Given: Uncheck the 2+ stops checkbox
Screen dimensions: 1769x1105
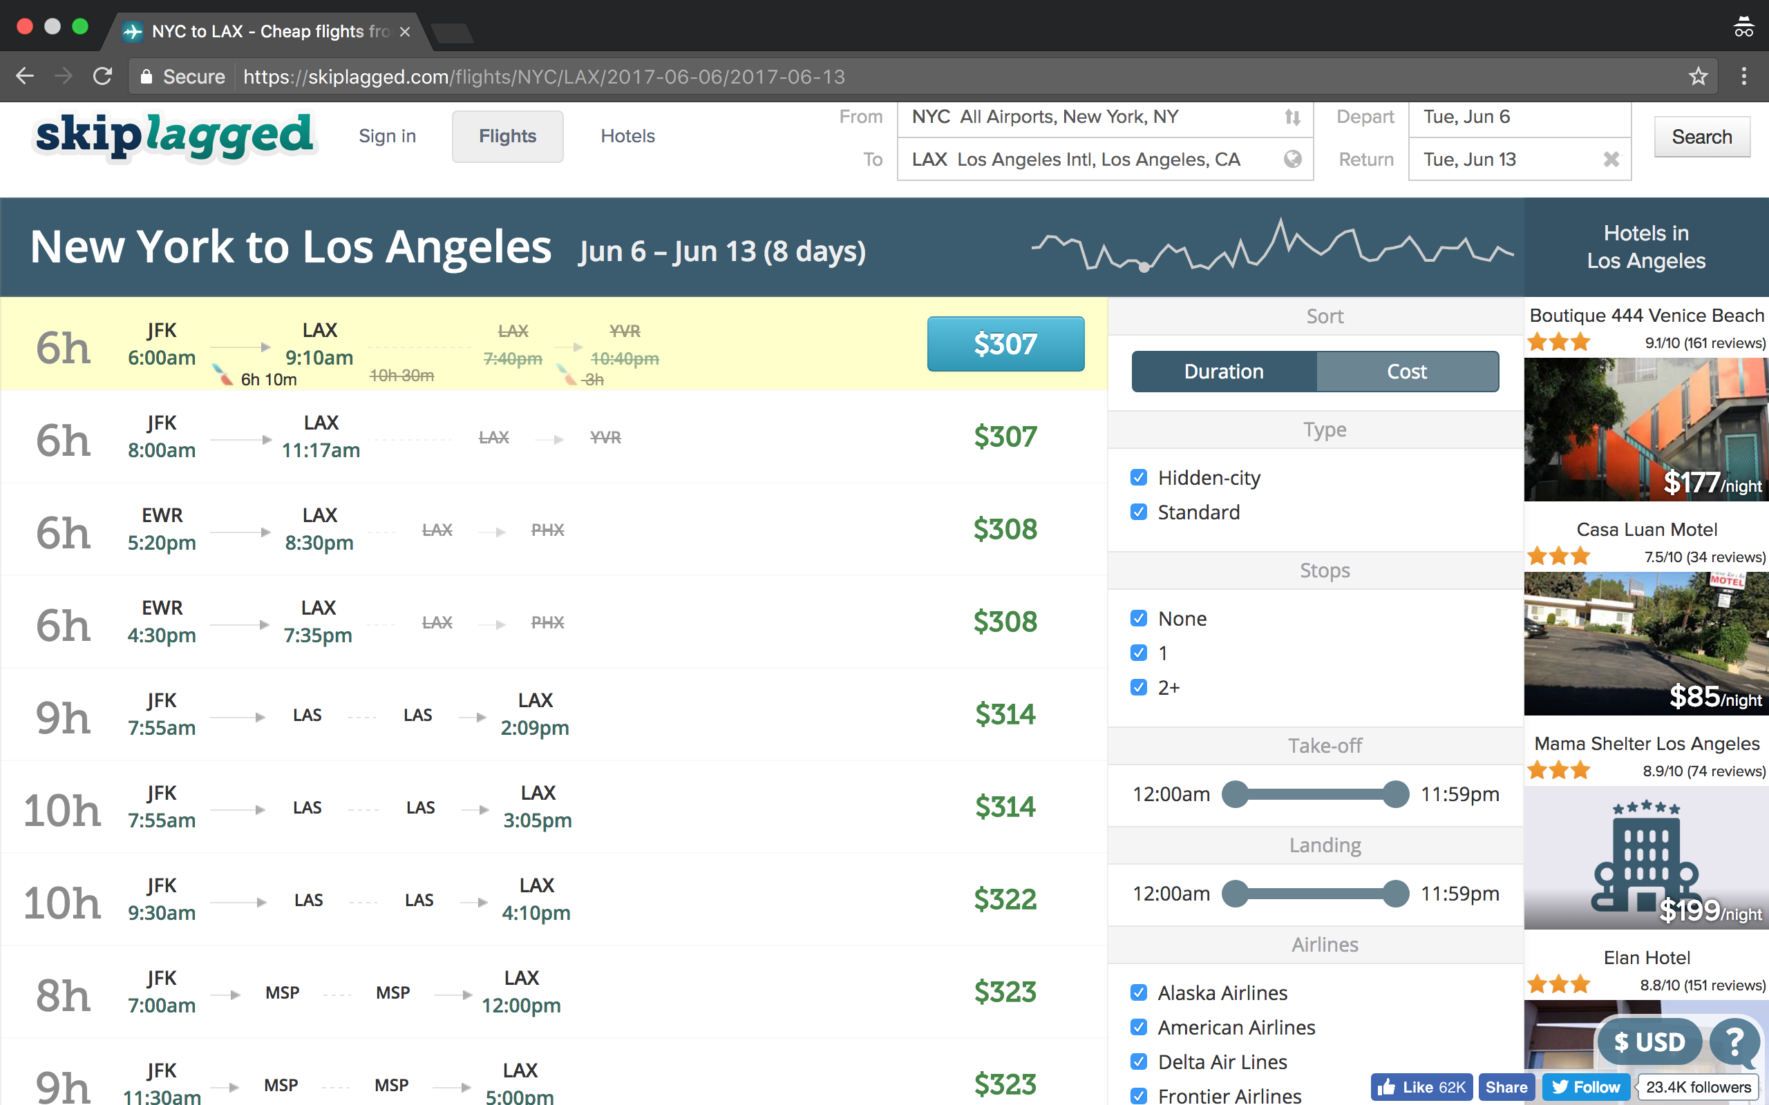Looking at the screenshot, I should tap(1138, 687).
